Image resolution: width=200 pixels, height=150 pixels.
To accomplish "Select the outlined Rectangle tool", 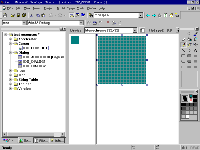I will 183,56.
